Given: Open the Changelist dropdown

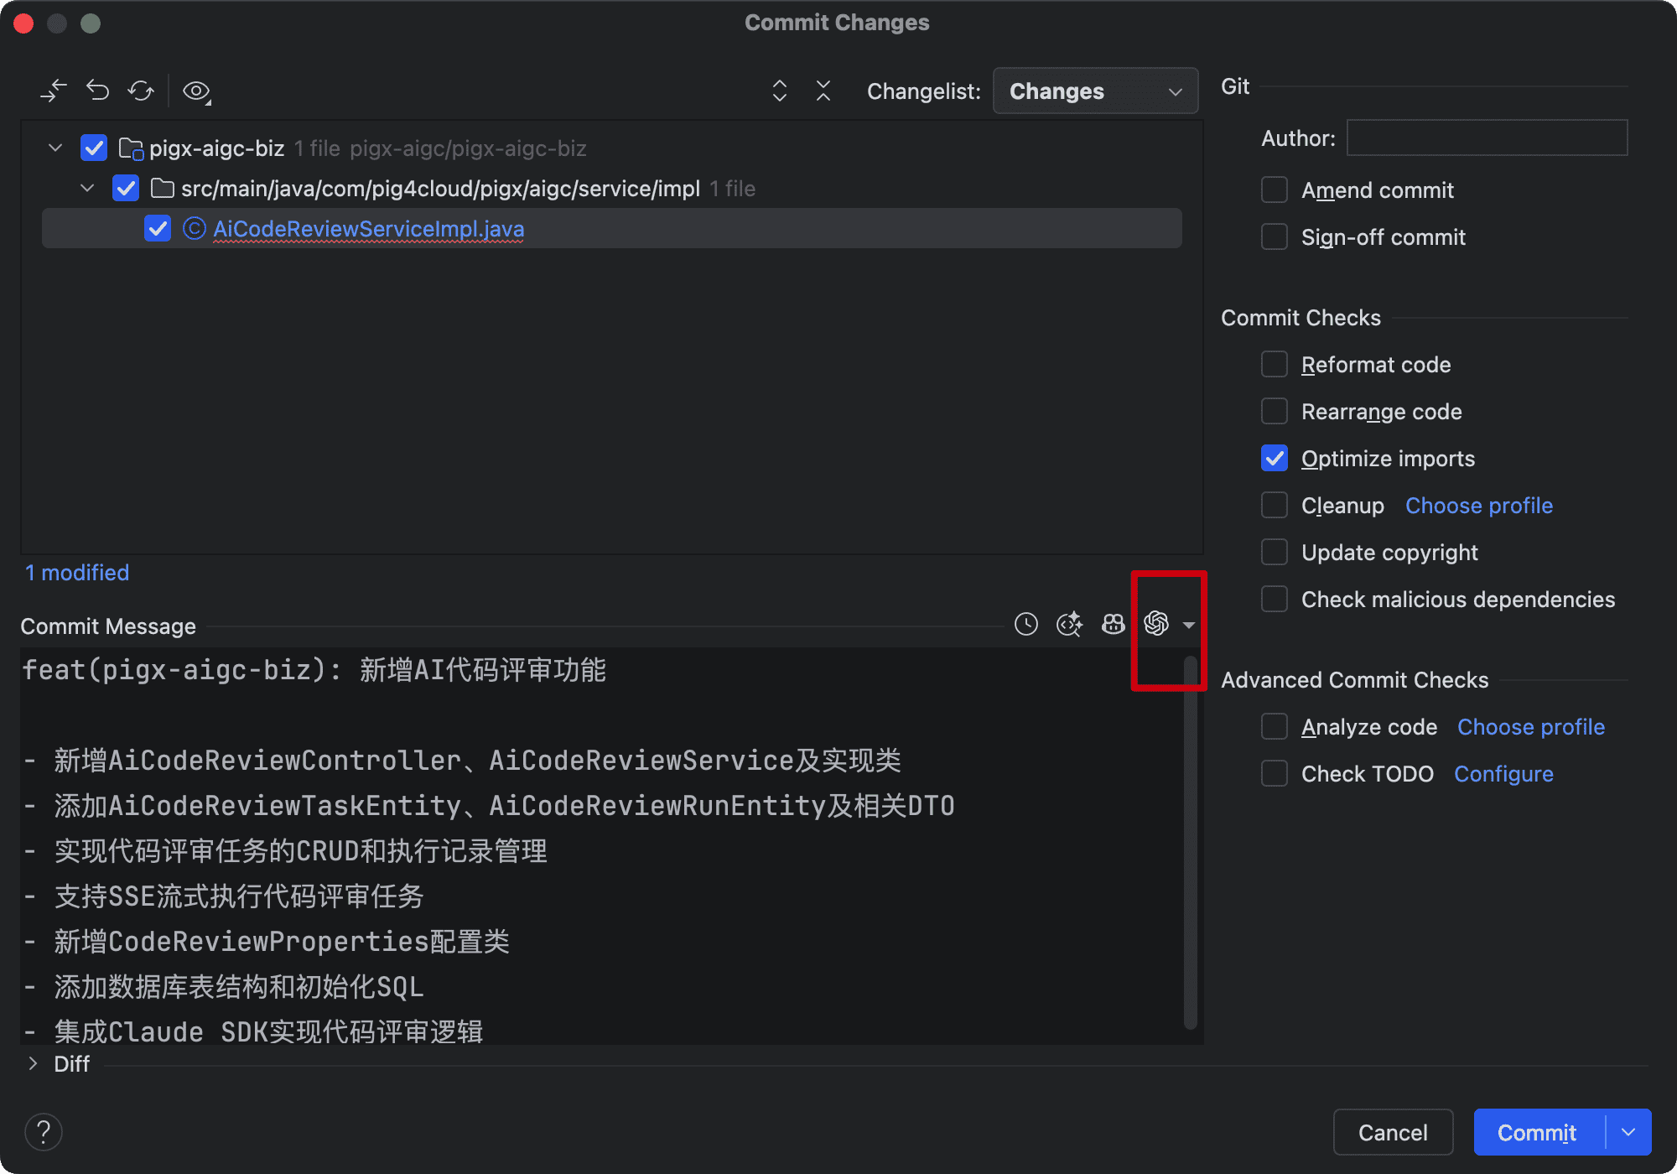Looking at the screenshot, I should point(1094,91).
